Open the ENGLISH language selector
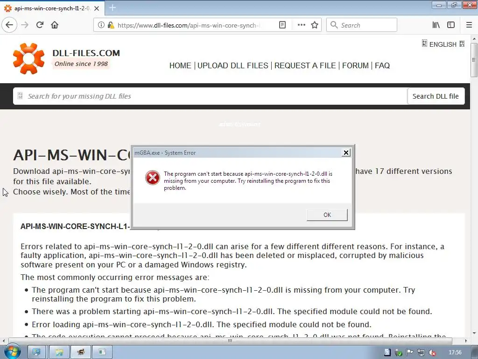The image size is (478, 359). 443,44
